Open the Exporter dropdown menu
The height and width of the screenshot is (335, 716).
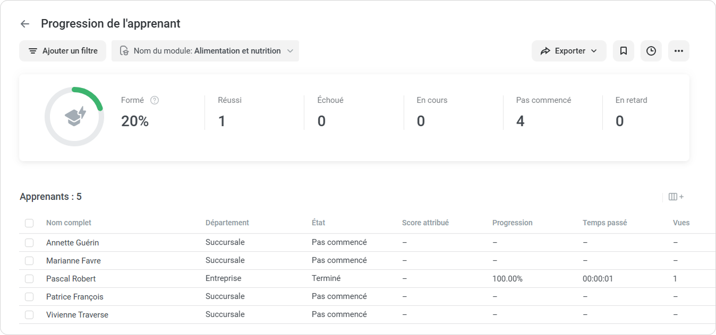pyautogui.click(x=568, y=51)
